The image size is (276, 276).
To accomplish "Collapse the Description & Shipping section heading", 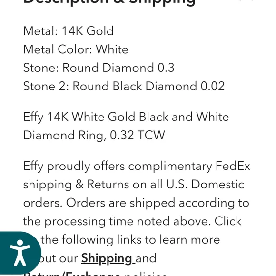I will click(109, 2).
